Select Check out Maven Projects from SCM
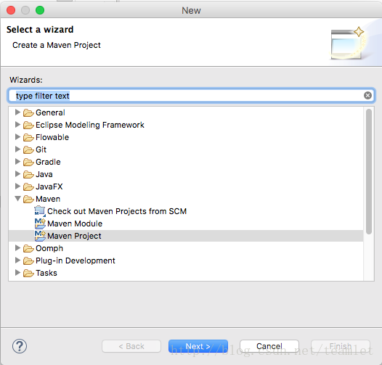The width and height of the screenshot is (382, 365). [117, 211]
